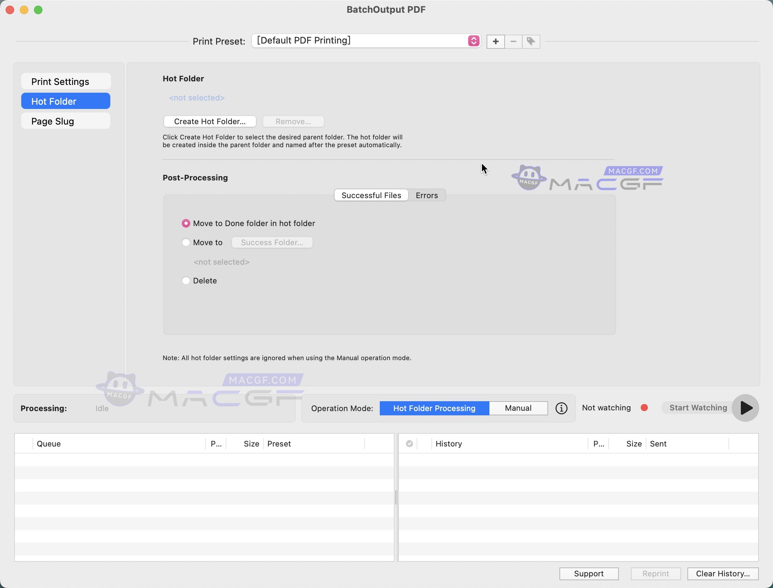Viewport: 773px width, 588px height.
Task: Select the Move to radio button
Action: [186, 242]
